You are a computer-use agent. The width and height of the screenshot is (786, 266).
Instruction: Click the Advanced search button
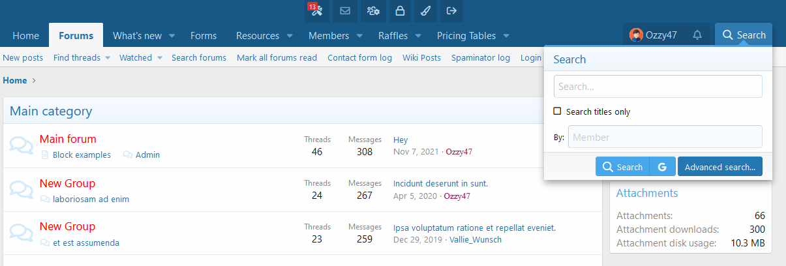pyautogui.click(x=719, y=167)
